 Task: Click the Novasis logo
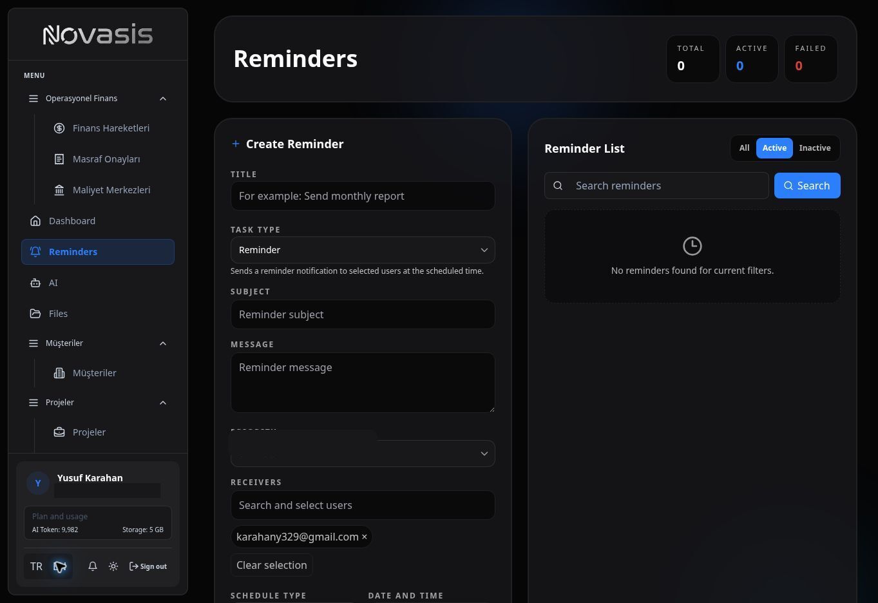coord(98,35)
